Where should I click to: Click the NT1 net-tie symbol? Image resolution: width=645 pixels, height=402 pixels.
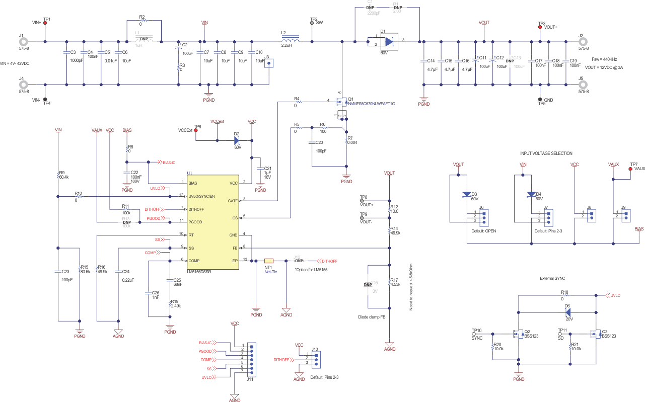click(269, 261)
